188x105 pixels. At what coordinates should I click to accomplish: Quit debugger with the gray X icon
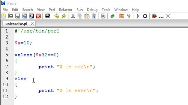[168, 16]
